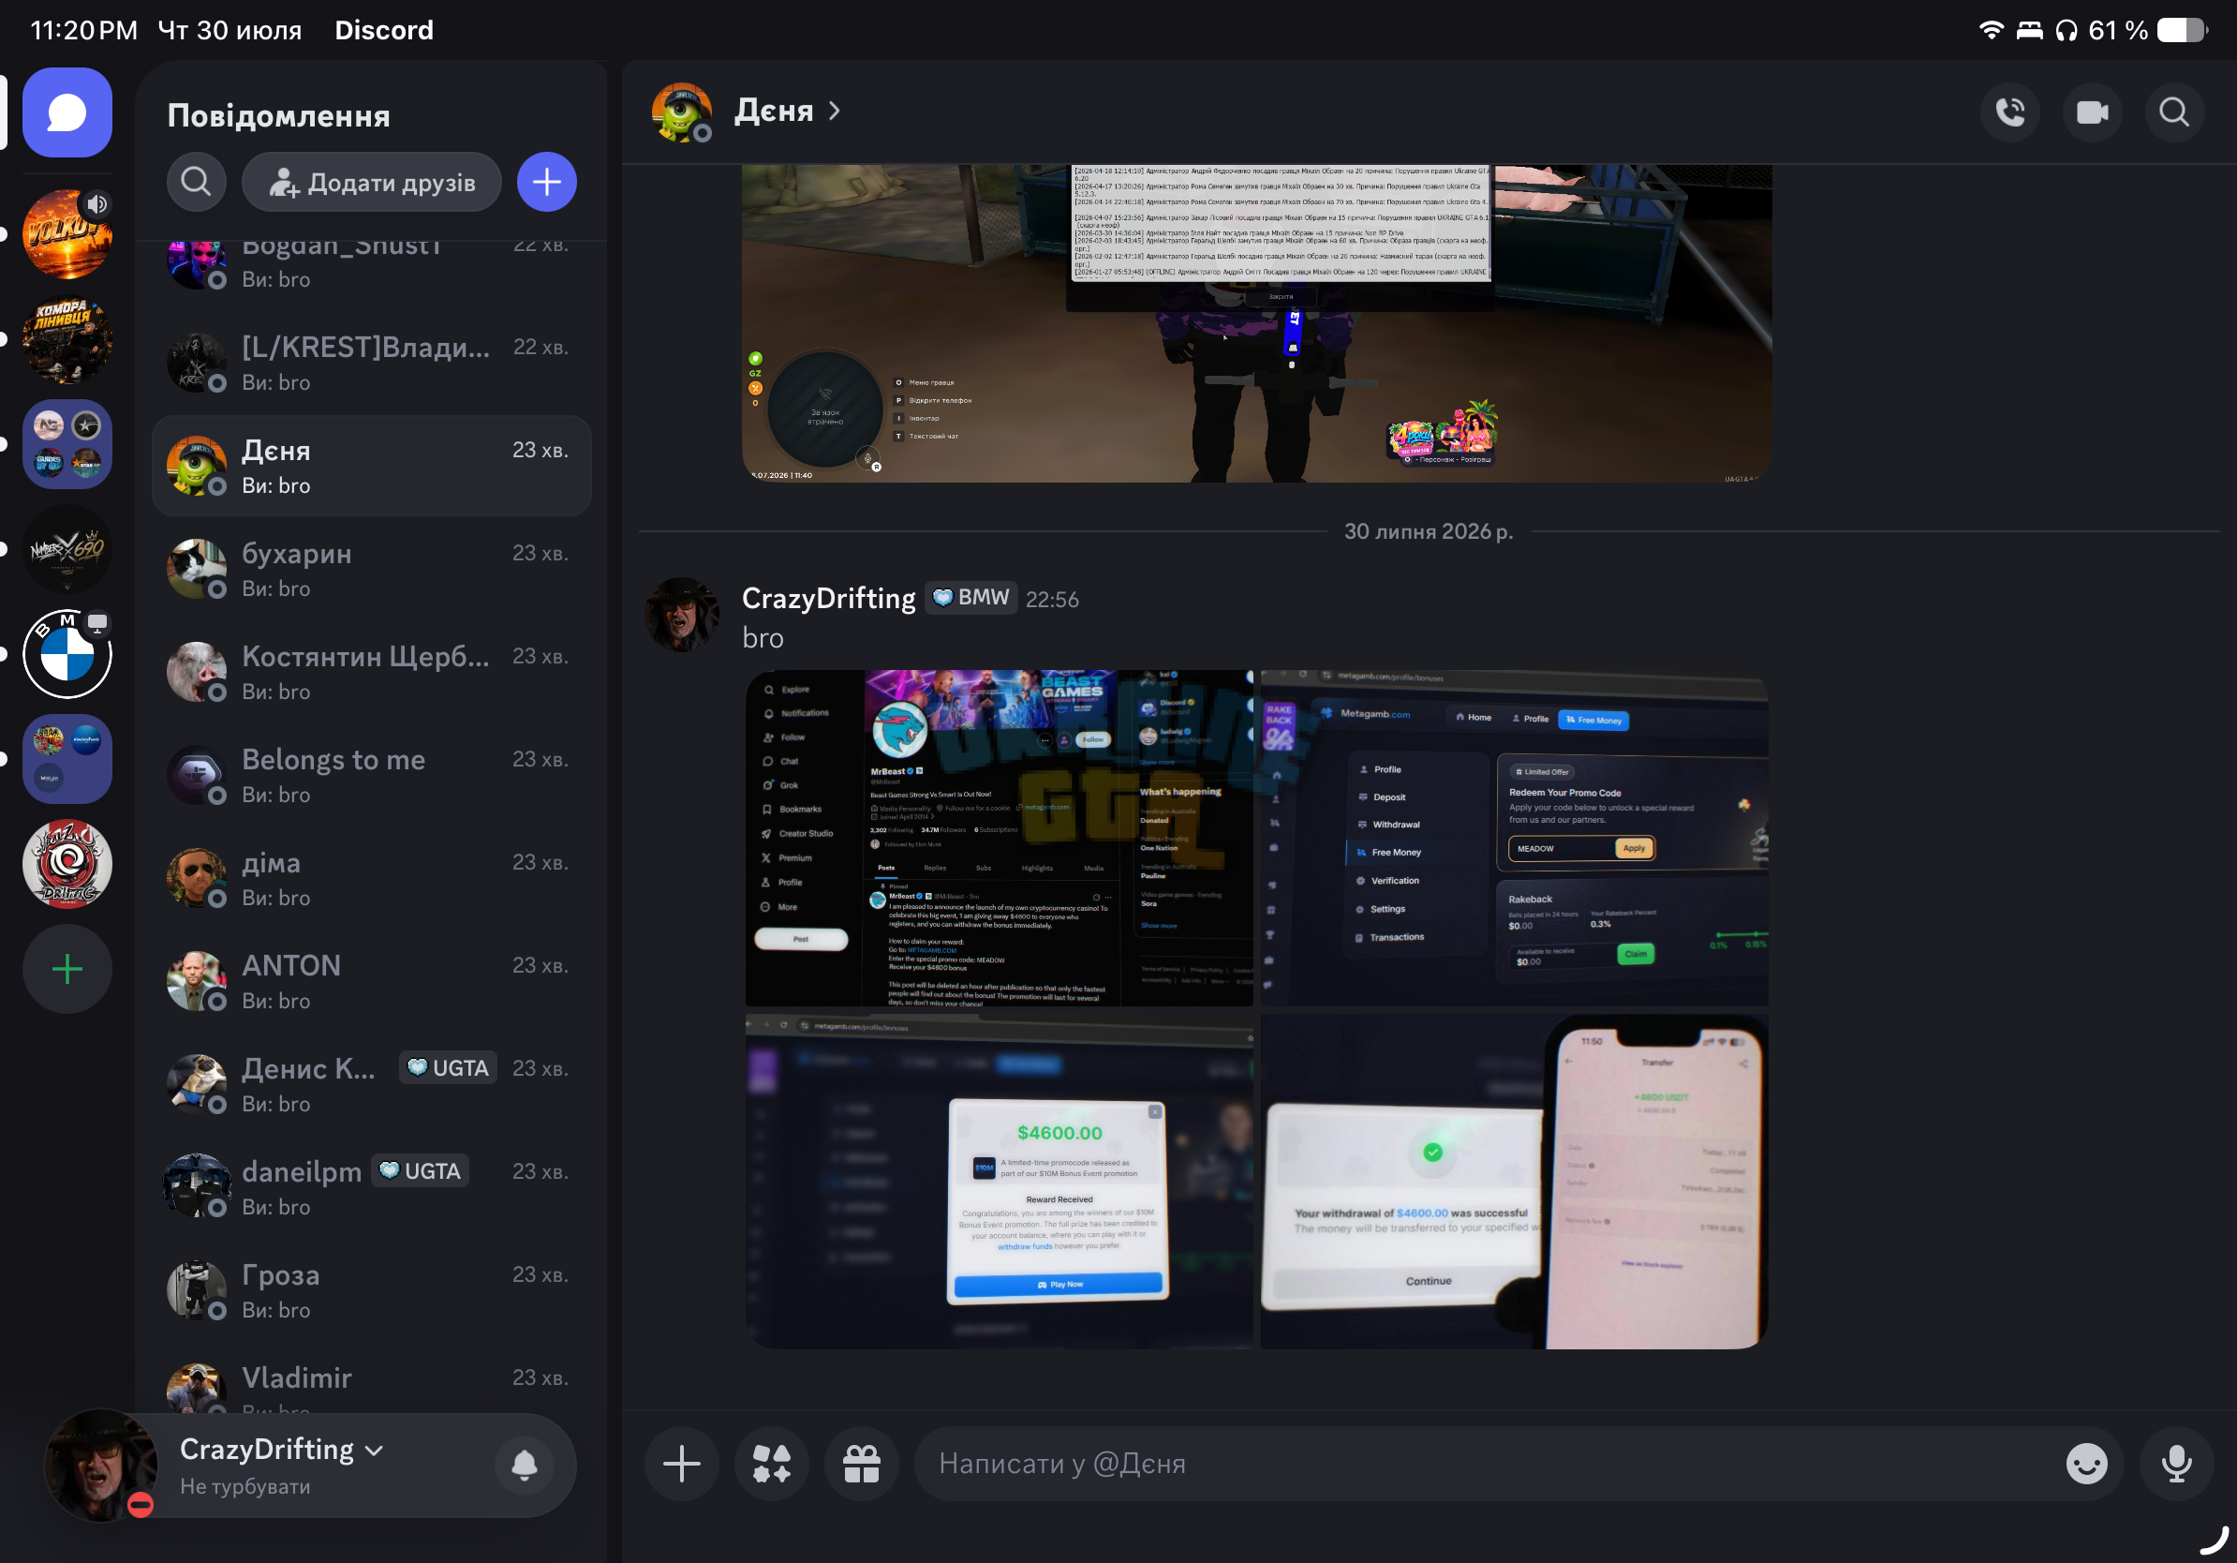
Task: Click the 22:56 message timestamp
Action: tap(1052, 600)
